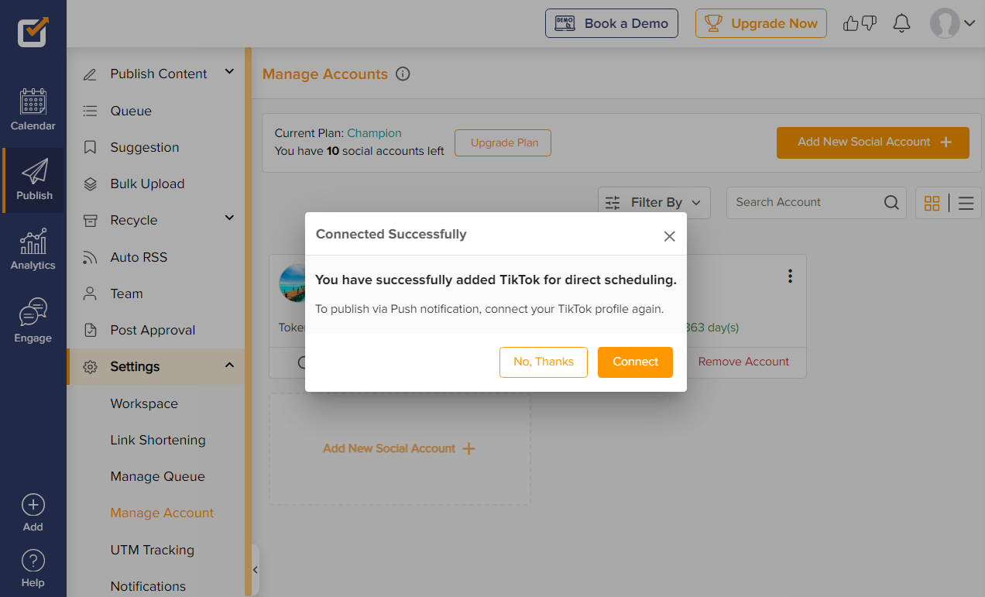Screen dimensions: 985x597
Task: Click the Post Approval document icon
Action: click(90, 330)
